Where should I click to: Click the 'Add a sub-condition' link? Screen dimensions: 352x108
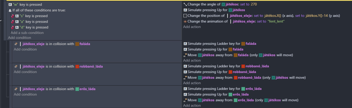pyautogui.click(x=27, y=33)
